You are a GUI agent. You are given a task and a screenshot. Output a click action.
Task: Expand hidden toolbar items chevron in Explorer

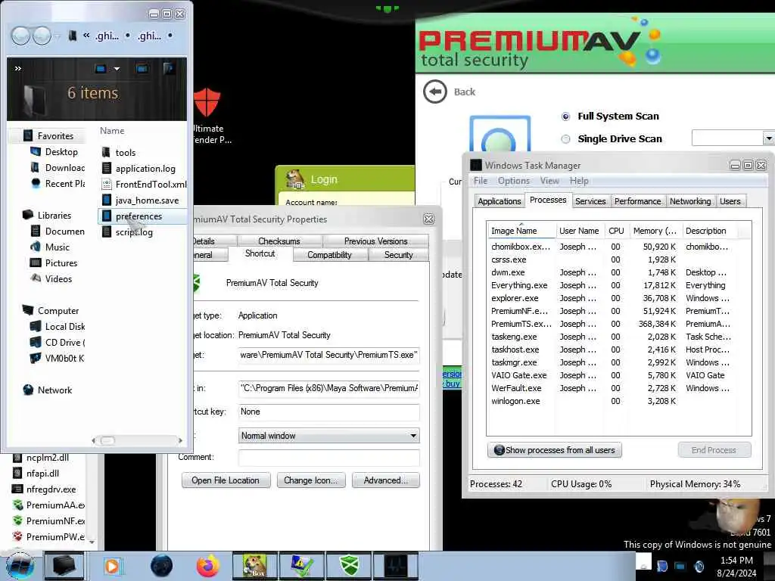[x=18, y=68]
